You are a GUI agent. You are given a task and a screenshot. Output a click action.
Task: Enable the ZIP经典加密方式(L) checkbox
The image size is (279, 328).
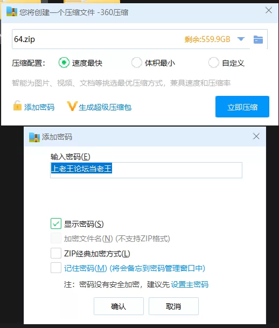pyautogui.click(x=56, y=253)
